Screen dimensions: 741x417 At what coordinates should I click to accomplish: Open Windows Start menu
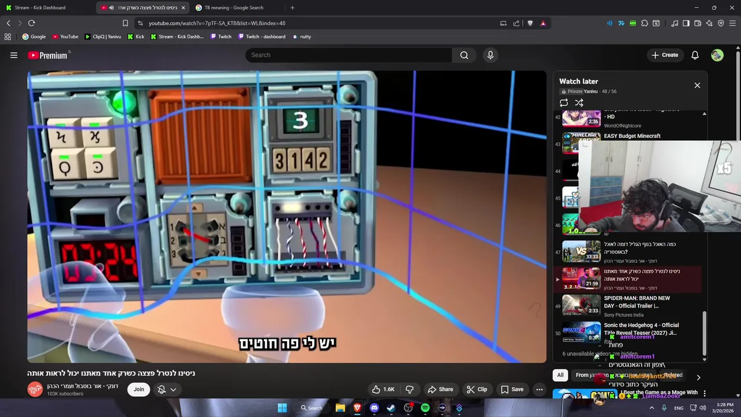(282, 408)
